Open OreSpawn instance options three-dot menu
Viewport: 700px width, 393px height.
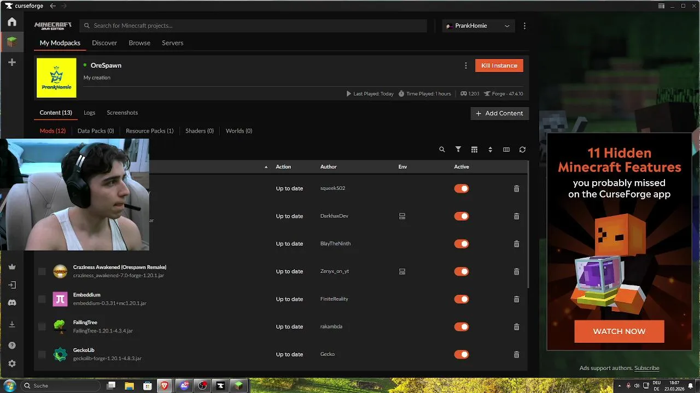[466, 65]
